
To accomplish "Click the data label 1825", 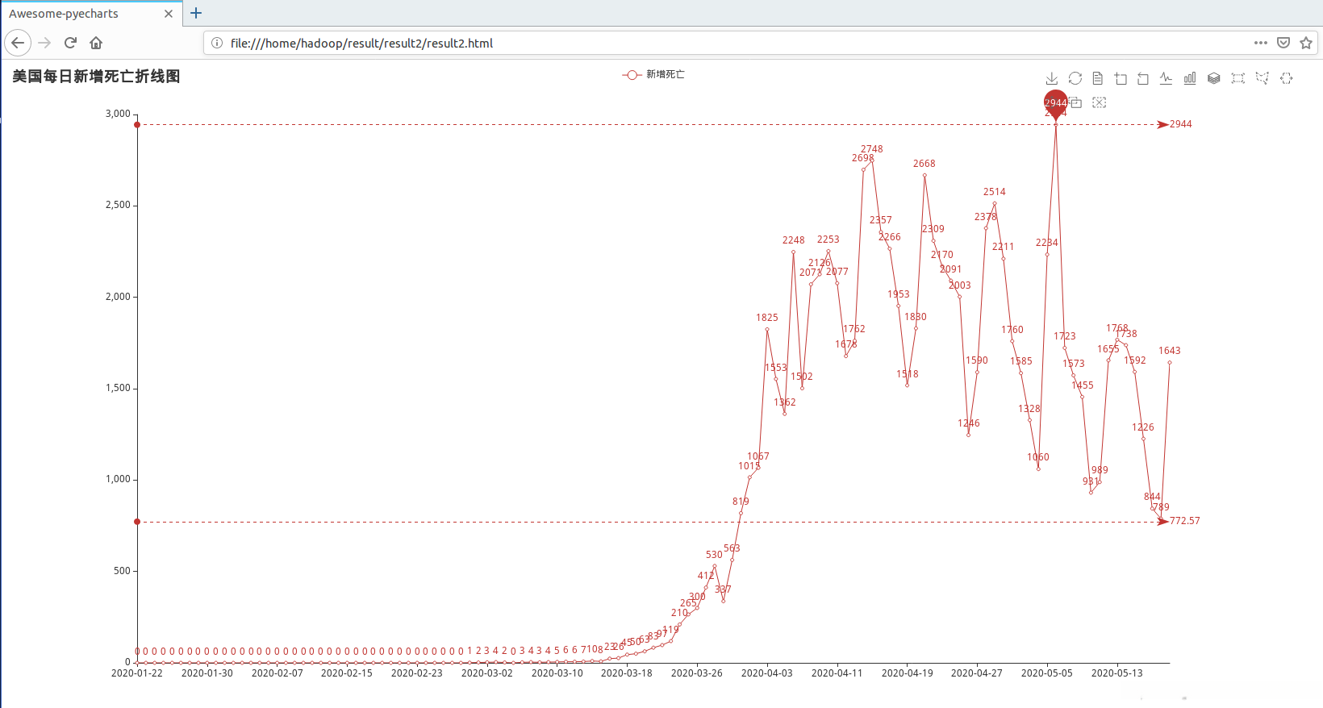I will tap(767, 318).
